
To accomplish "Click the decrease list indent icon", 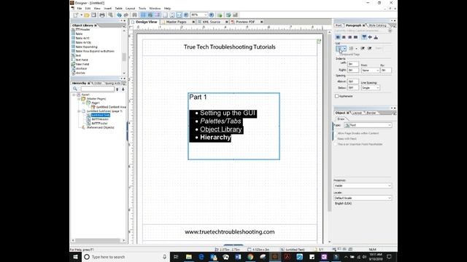I will tap(363, 48).
